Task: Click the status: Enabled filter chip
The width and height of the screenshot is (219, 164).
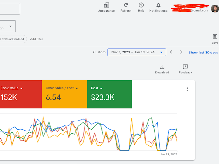Action: [x=13, y=39]
